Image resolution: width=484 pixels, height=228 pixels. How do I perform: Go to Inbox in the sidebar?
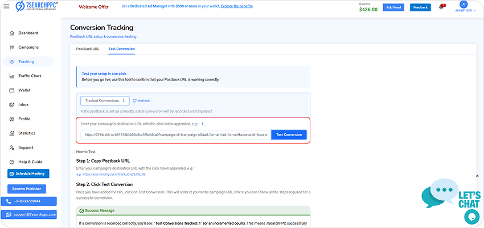coord(23,104)
